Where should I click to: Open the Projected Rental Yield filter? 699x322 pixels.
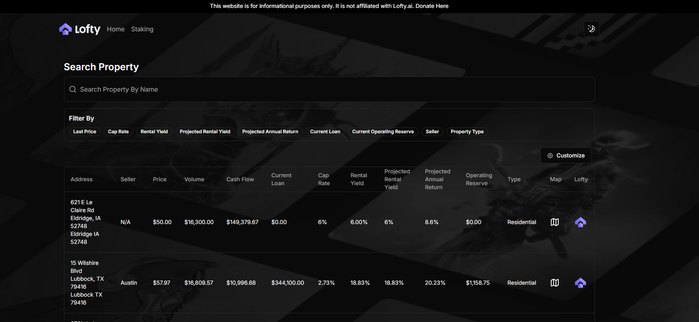point(205,132)
